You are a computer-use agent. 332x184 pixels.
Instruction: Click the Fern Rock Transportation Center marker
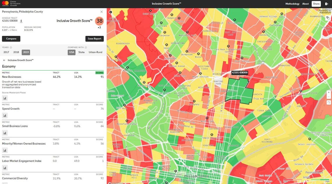coord(228,46)
